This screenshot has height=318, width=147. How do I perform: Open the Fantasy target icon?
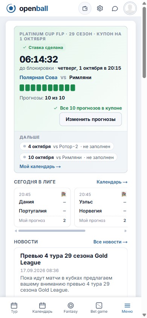pyautogui.click(x=70, y=306)
